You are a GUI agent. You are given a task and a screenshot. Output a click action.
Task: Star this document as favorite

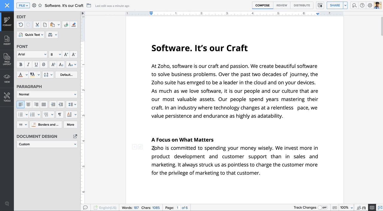pos(40,5)
